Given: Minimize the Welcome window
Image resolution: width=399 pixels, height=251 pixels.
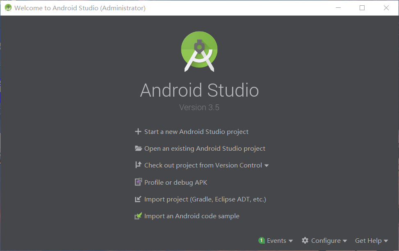Looking at the screenshot, I should point(338,8).
